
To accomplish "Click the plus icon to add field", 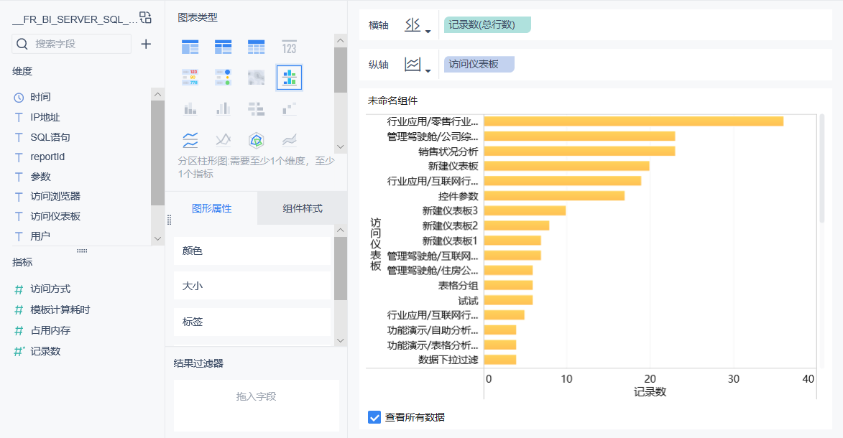I will [x=146, y=44].
